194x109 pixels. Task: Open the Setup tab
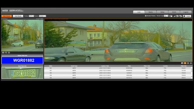(162, 12)
